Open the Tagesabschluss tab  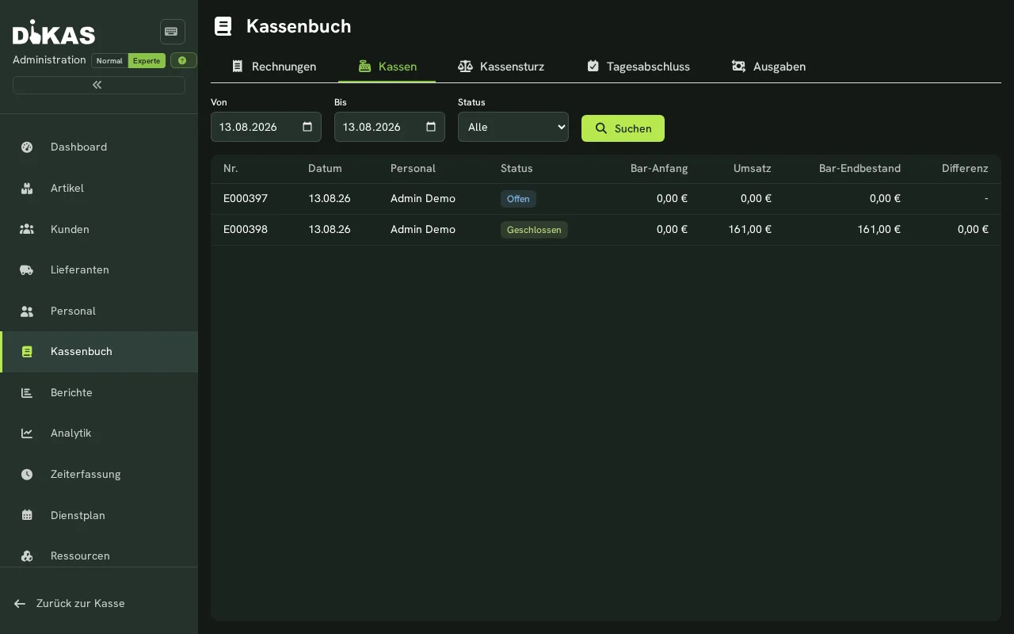pyautogui.click(x=638, y=67)
